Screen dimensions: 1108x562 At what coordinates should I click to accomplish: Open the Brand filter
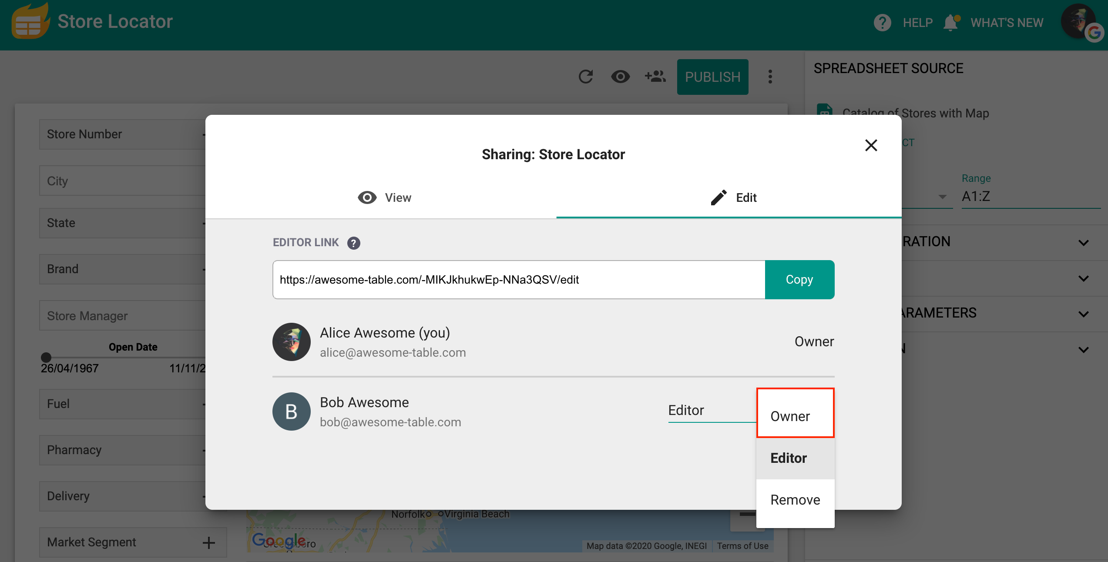point(122,269)
